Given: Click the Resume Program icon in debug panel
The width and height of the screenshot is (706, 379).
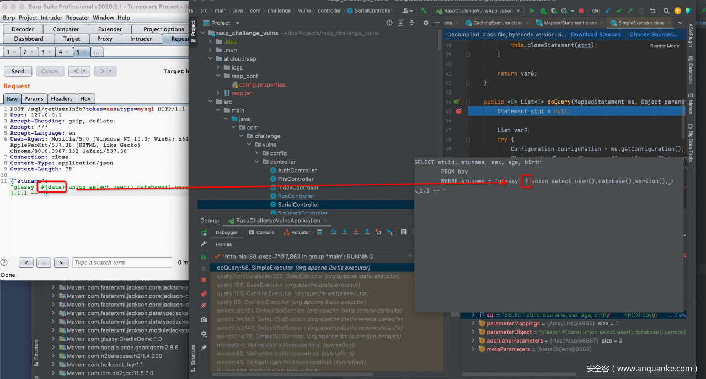Looking at the screenshot, I should [x=204, y=257].
